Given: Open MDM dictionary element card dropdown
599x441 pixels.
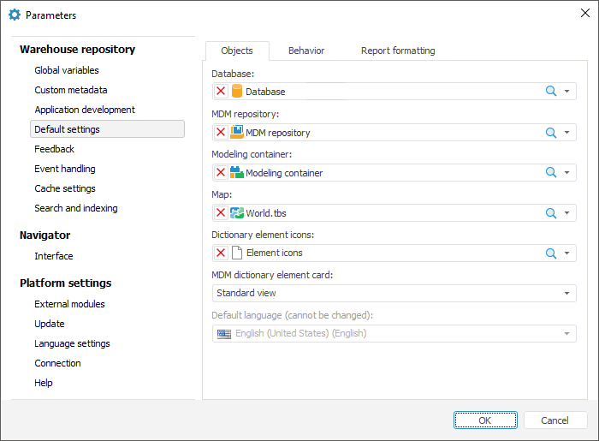Looking at the screenshot, I should tap(566, 294).
